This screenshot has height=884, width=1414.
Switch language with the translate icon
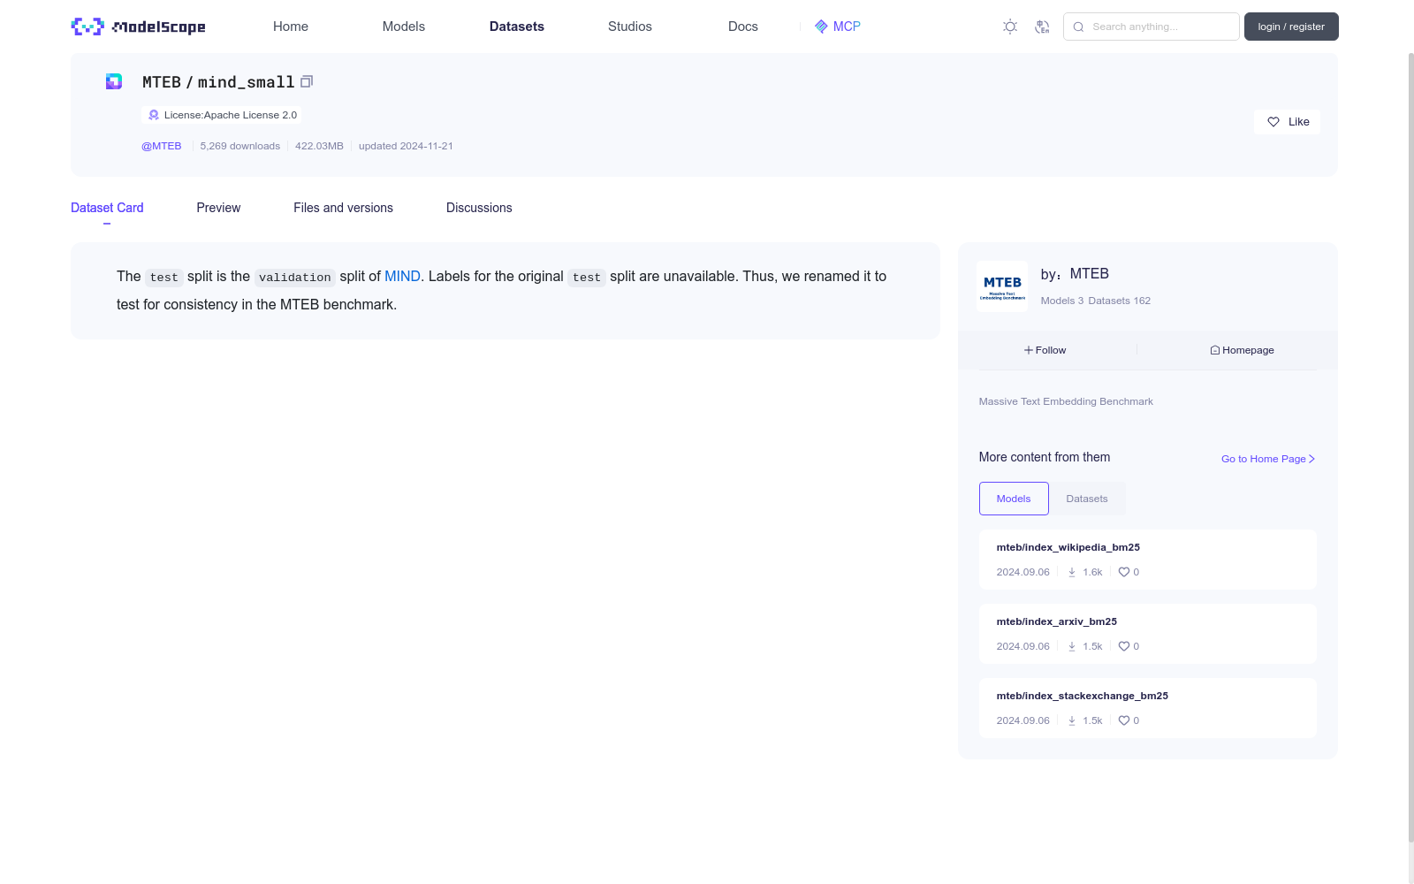coord(1042,27)
